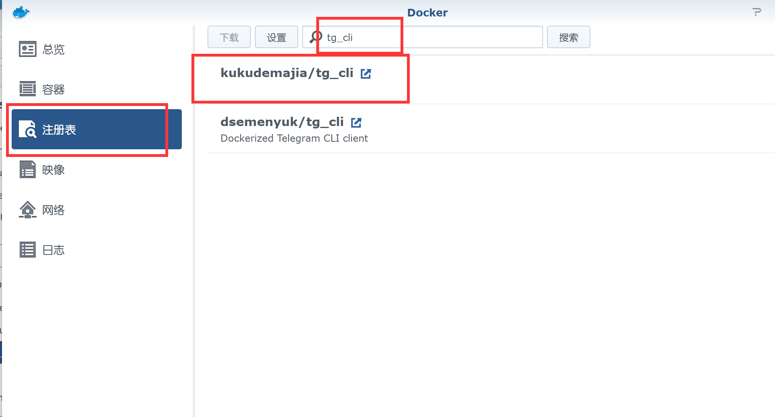Click the 日志 log list icon
The height and width of the screenshot is (417, 775).
click(28, 250)
